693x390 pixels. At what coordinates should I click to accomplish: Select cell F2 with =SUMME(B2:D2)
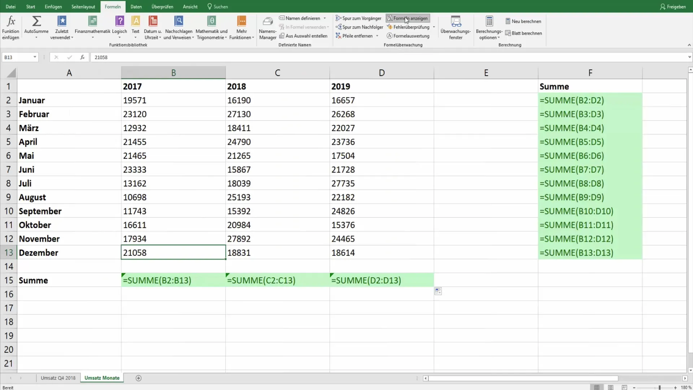tap(590, 100)
